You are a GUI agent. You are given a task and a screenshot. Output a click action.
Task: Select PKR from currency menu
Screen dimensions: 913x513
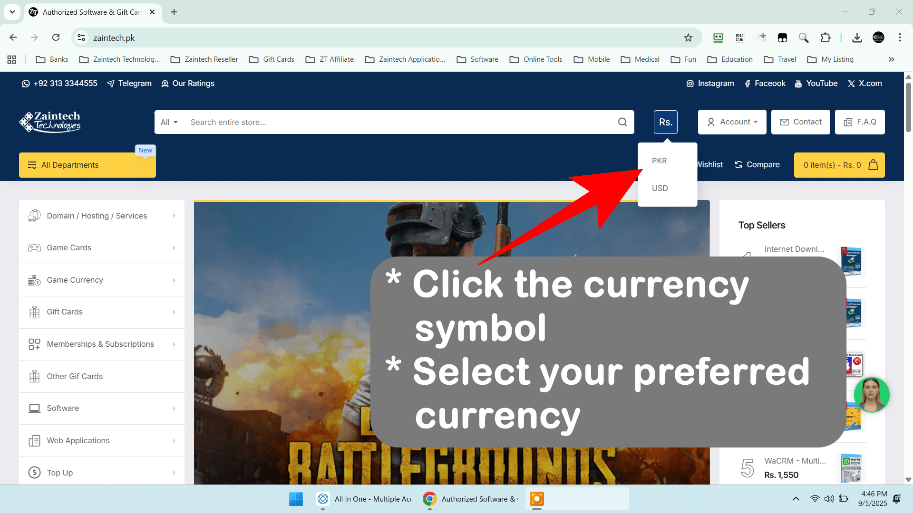[660, 161]
